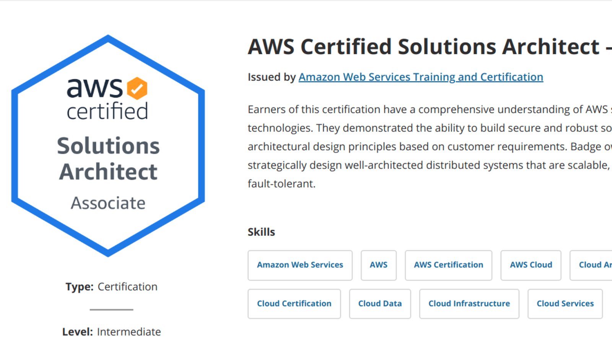Select the AWS skill tag
The height and width of the screenshot is (344, 612).
point(379,265)
